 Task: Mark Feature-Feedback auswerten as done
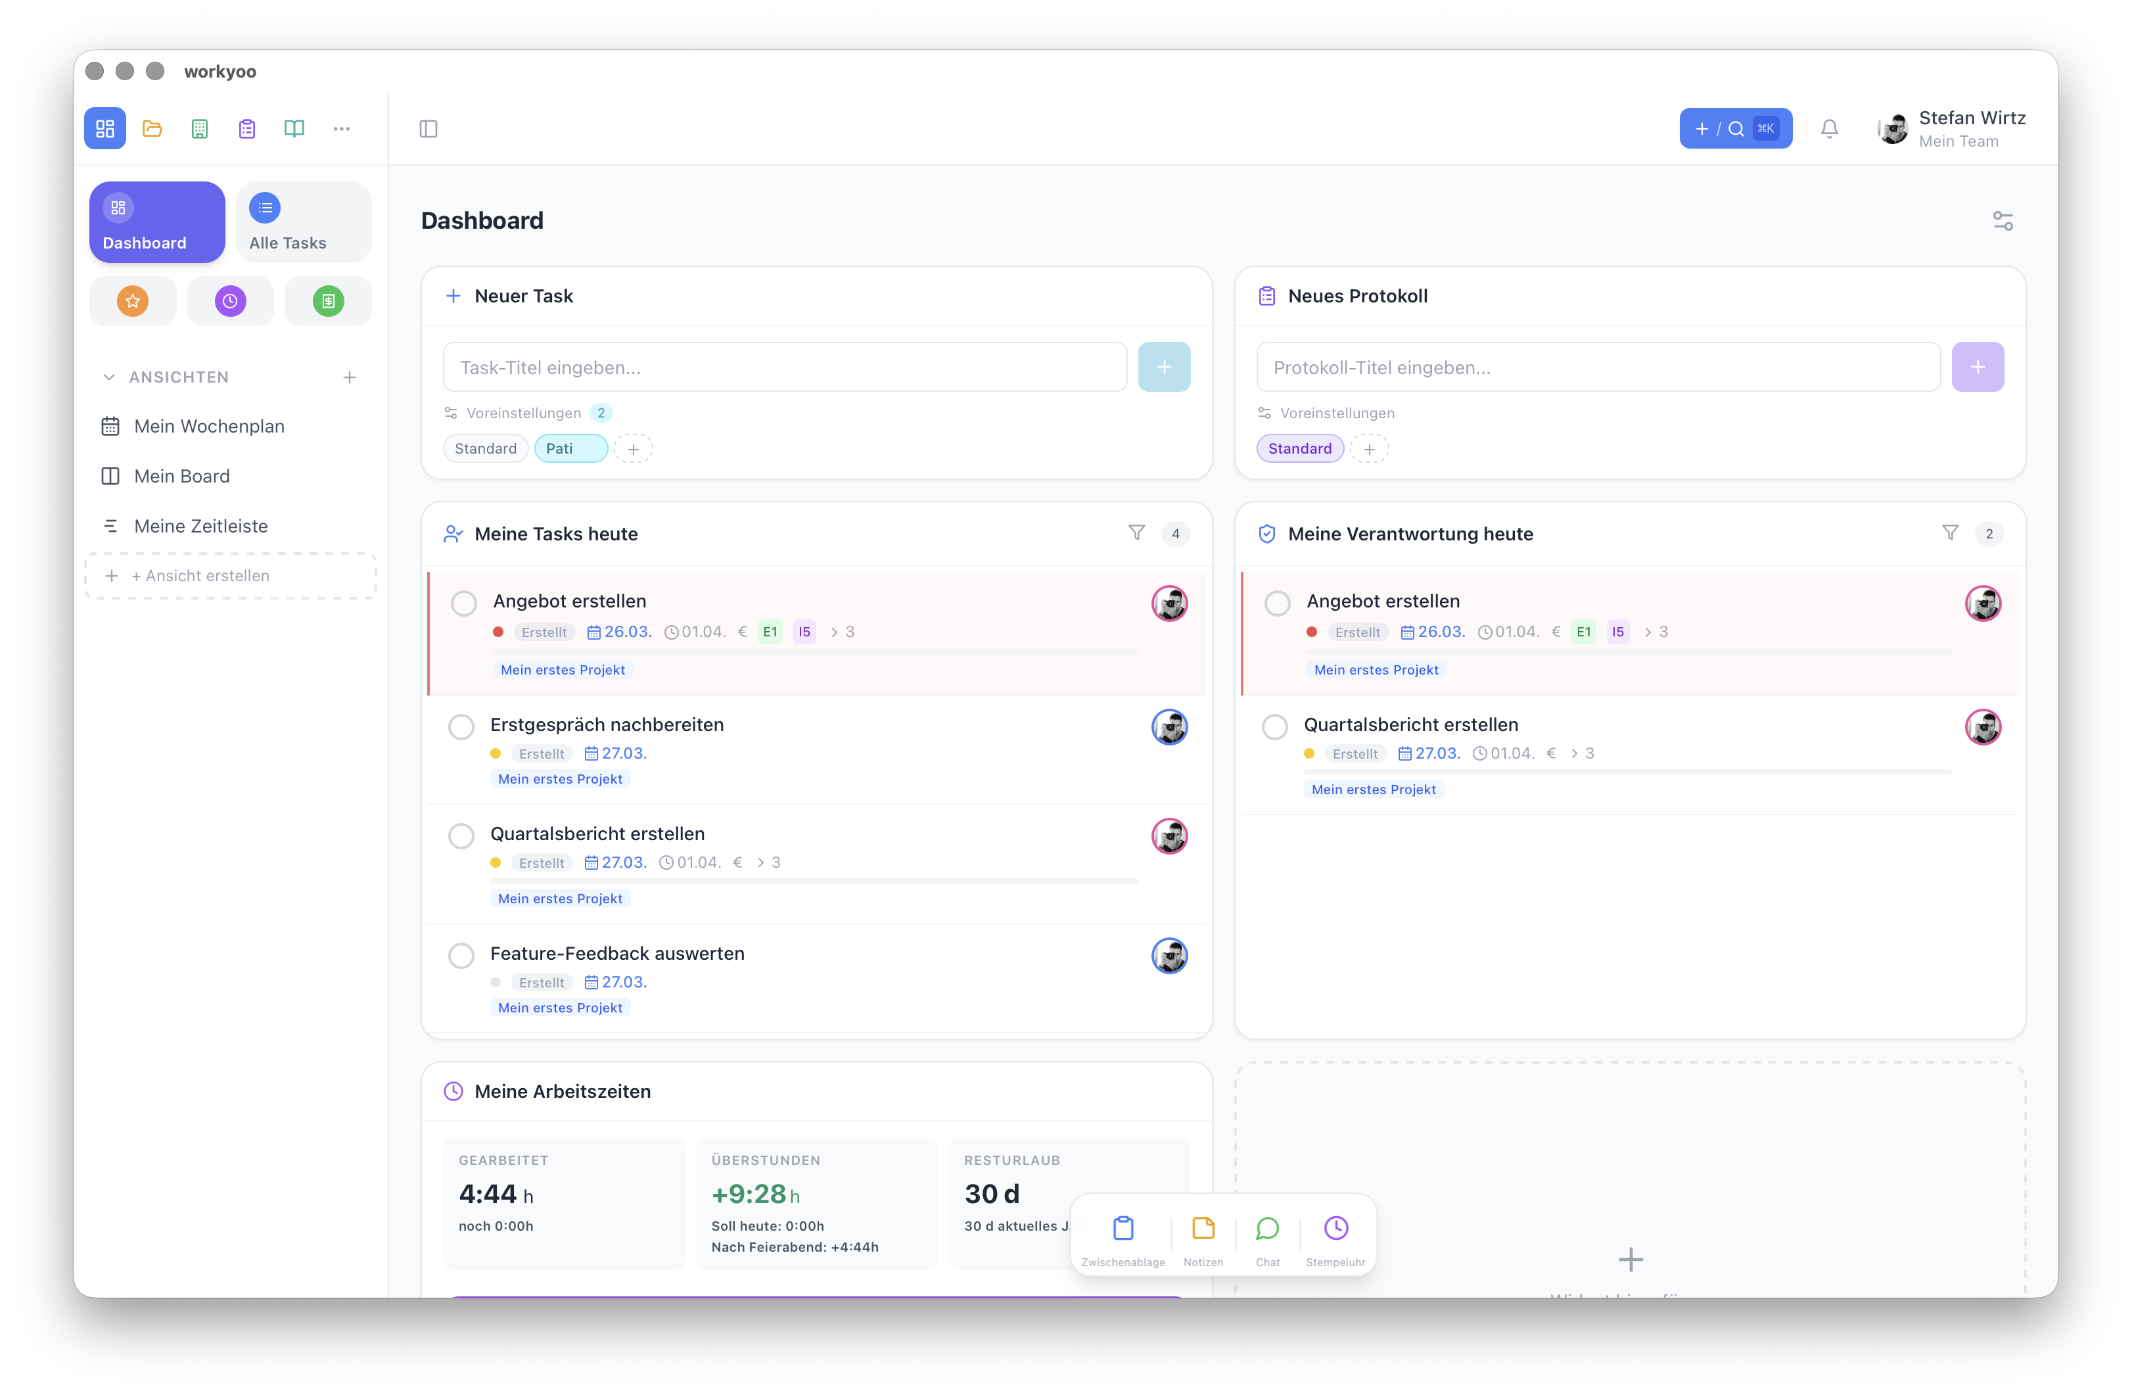click(461, 955)
